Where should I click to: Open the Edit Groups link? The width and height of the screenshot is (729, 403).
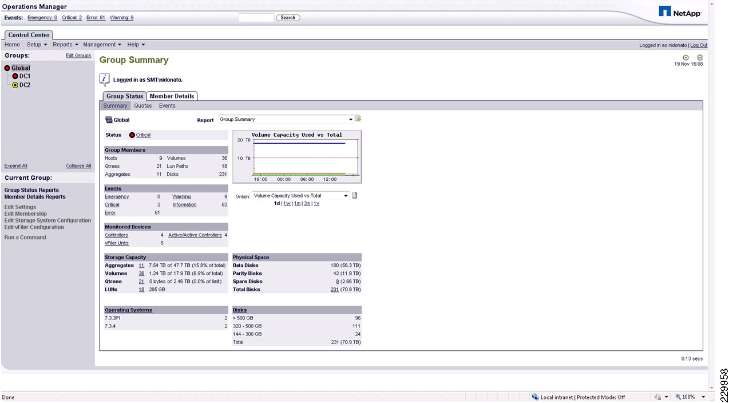78,56
